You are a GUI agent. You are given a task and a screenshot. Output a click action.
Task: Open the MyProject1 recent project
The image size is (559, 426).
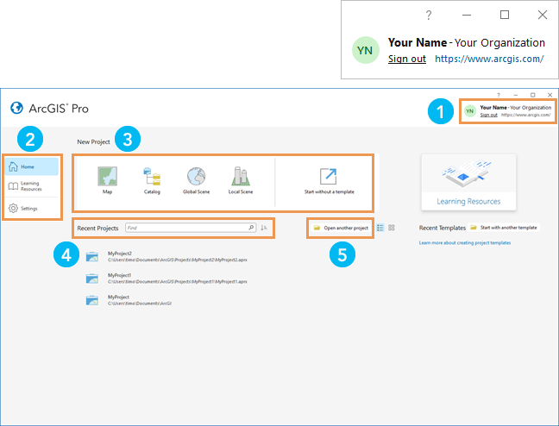[x=166, y=278]
